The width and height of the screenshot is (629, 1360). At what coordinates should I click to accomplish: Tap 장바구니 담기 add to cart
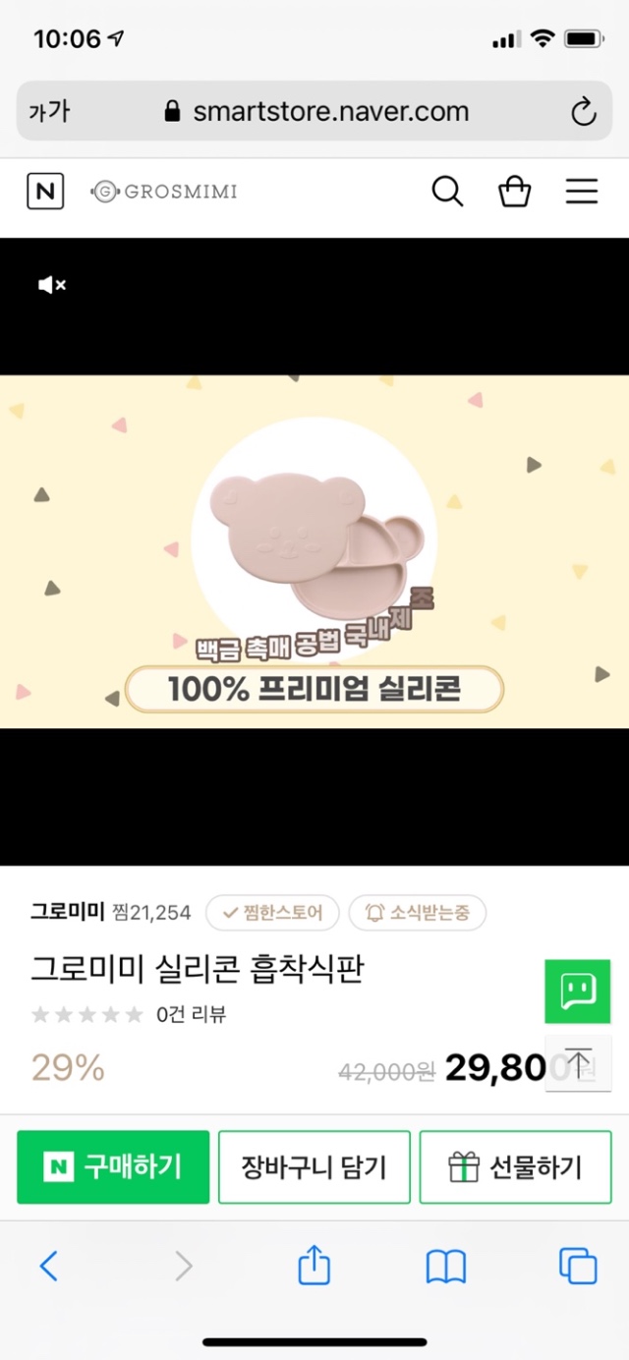point(314,1166)
